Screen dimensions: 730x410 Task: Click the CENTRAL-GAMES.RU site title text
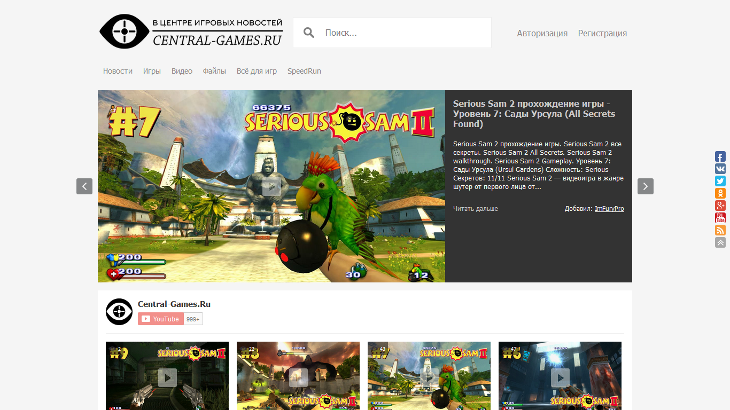point(218,40)
